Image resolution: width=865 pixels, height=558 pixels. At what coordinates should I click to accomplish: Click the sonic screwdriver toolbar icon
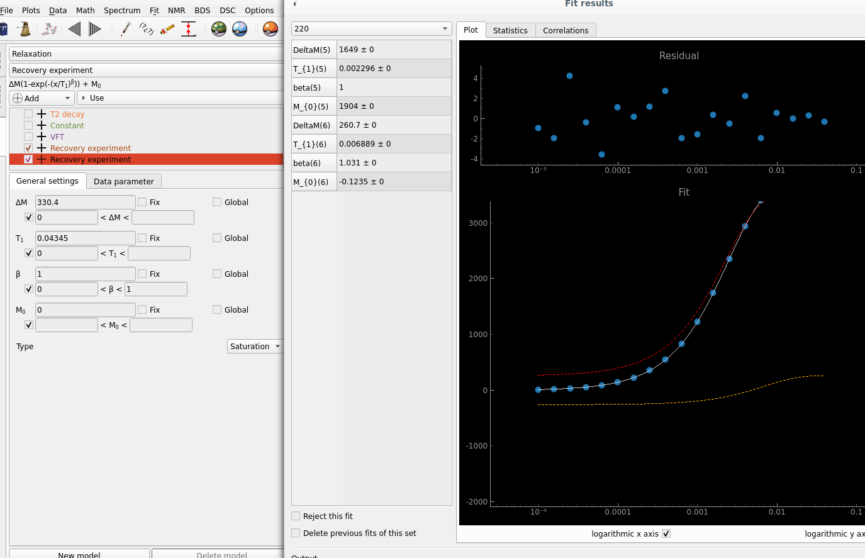[x=126, y=29]
